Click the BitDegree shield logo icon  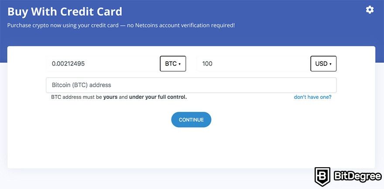[x=322, y=177]
